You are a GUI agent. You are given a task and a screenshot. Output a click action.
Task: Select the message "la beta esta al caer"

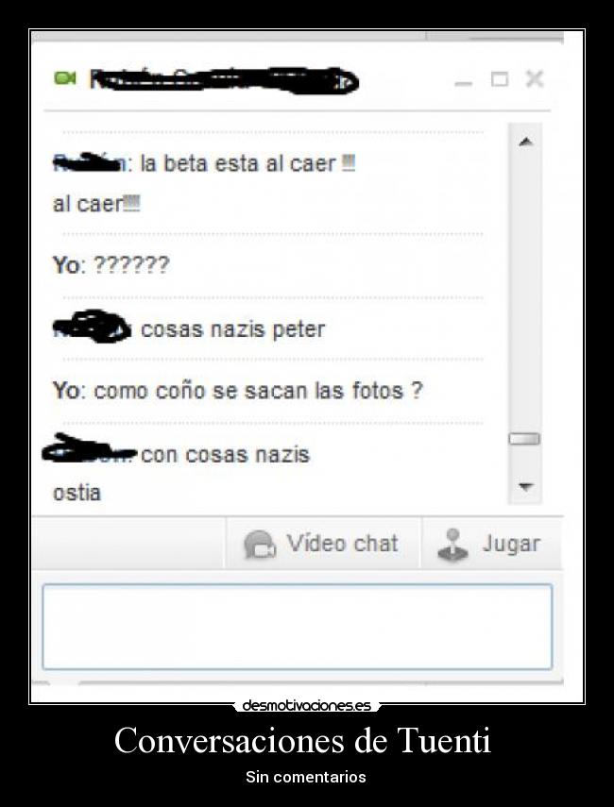click(x=247, y=163)
